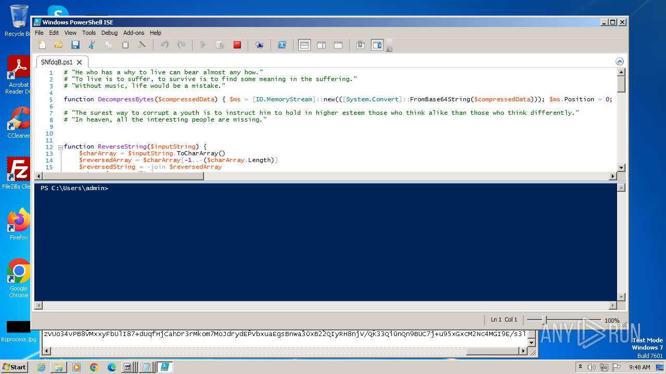Click the script pane vertical scrollbar thumb
Image resolution: width=666 pixels, height=374 pixels.
pyautogui.click(x=621, y=83)
